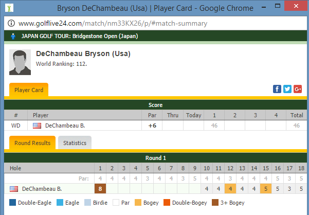Click the USA flag in Score table
The image size is (309, 215).
point(37,125)
